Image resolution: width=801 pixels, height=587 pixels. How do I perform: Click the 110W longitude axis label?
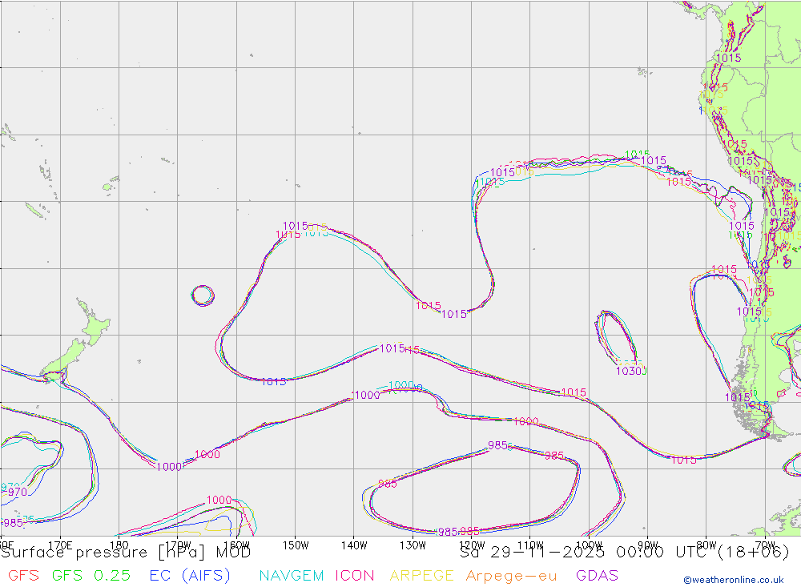(530, 545)
